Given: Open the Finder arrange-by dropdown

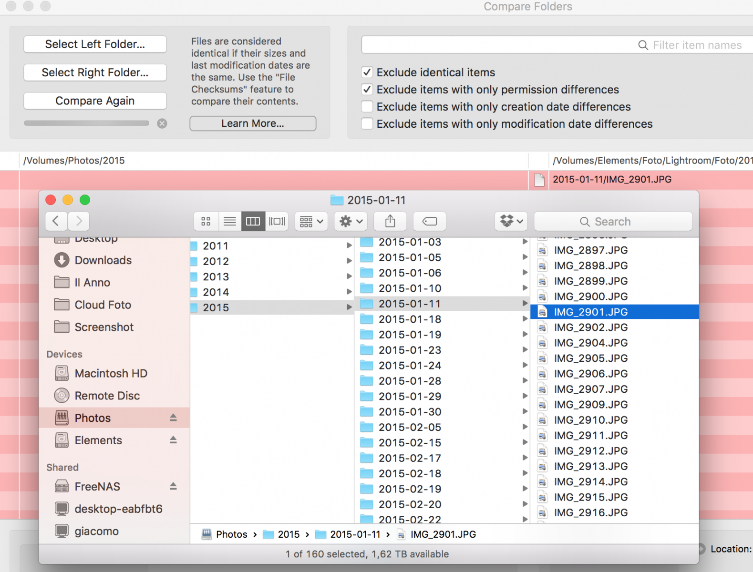Looking at the screenshot, I should pyautogui.click(x=311, y=221).
